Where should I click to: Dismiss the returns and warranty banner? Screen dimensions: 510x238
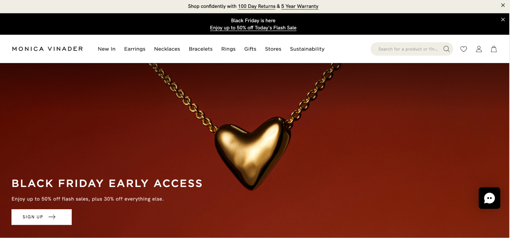tap(503, 5)
